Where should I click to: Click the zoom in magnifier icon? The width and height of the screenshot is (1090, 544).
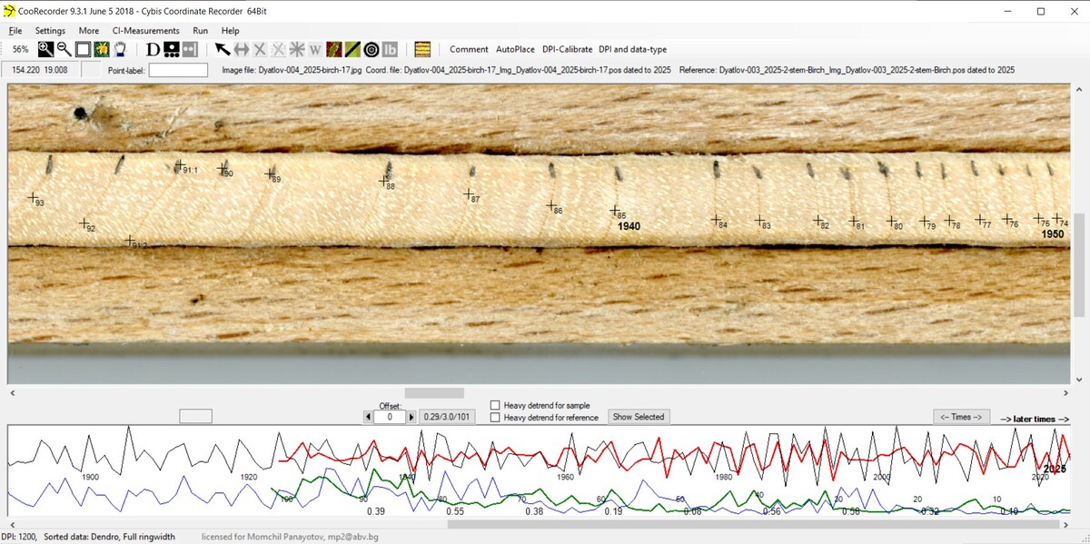(46, 49)
